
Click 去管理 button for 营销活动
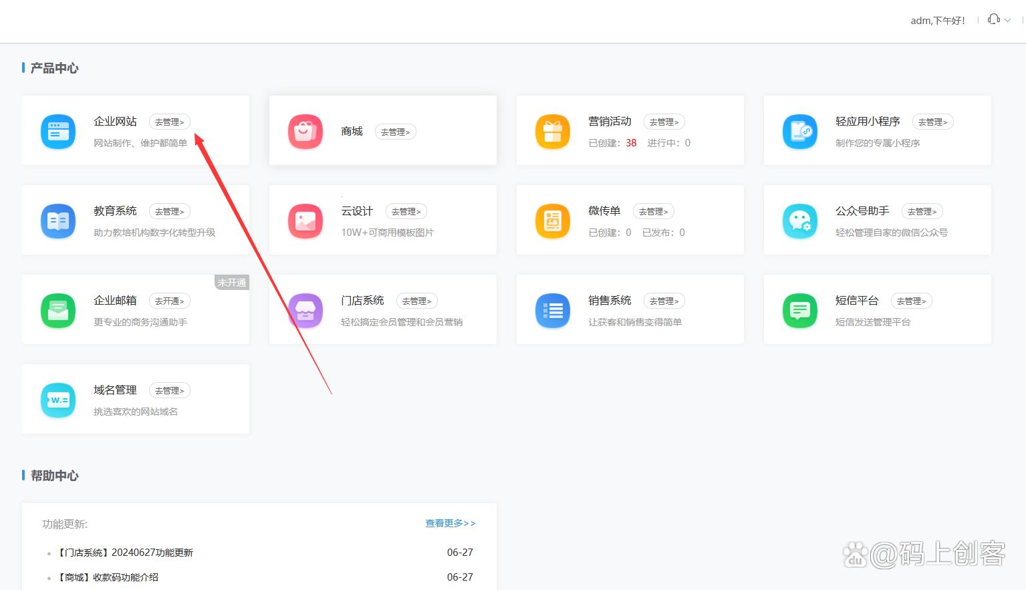pos(664,122)
